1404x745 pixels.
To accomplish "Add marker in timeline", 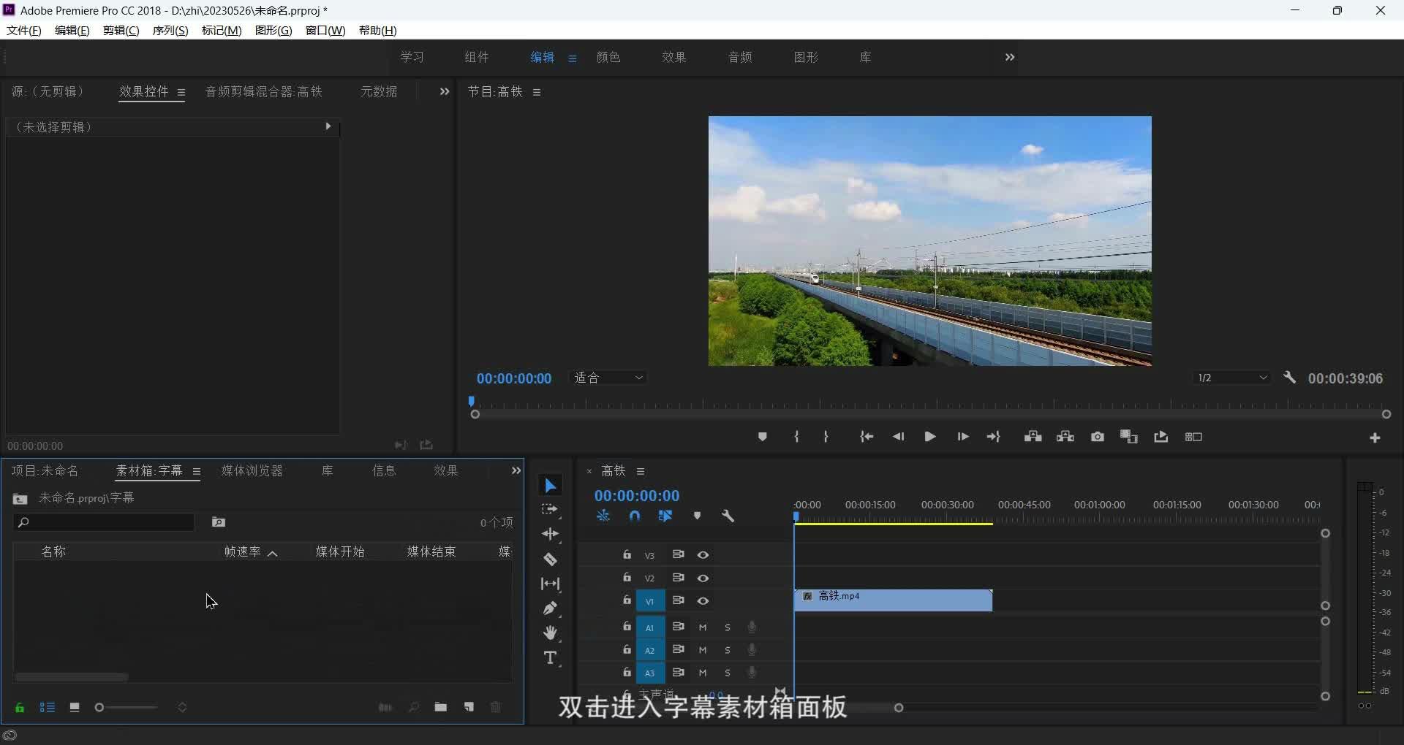I will (697, 516).
